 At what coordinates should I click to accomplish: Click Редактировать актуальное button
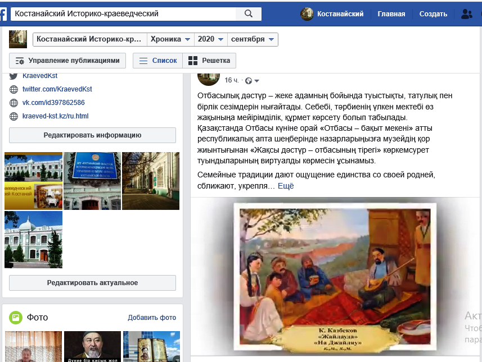[x=93, y=283]
